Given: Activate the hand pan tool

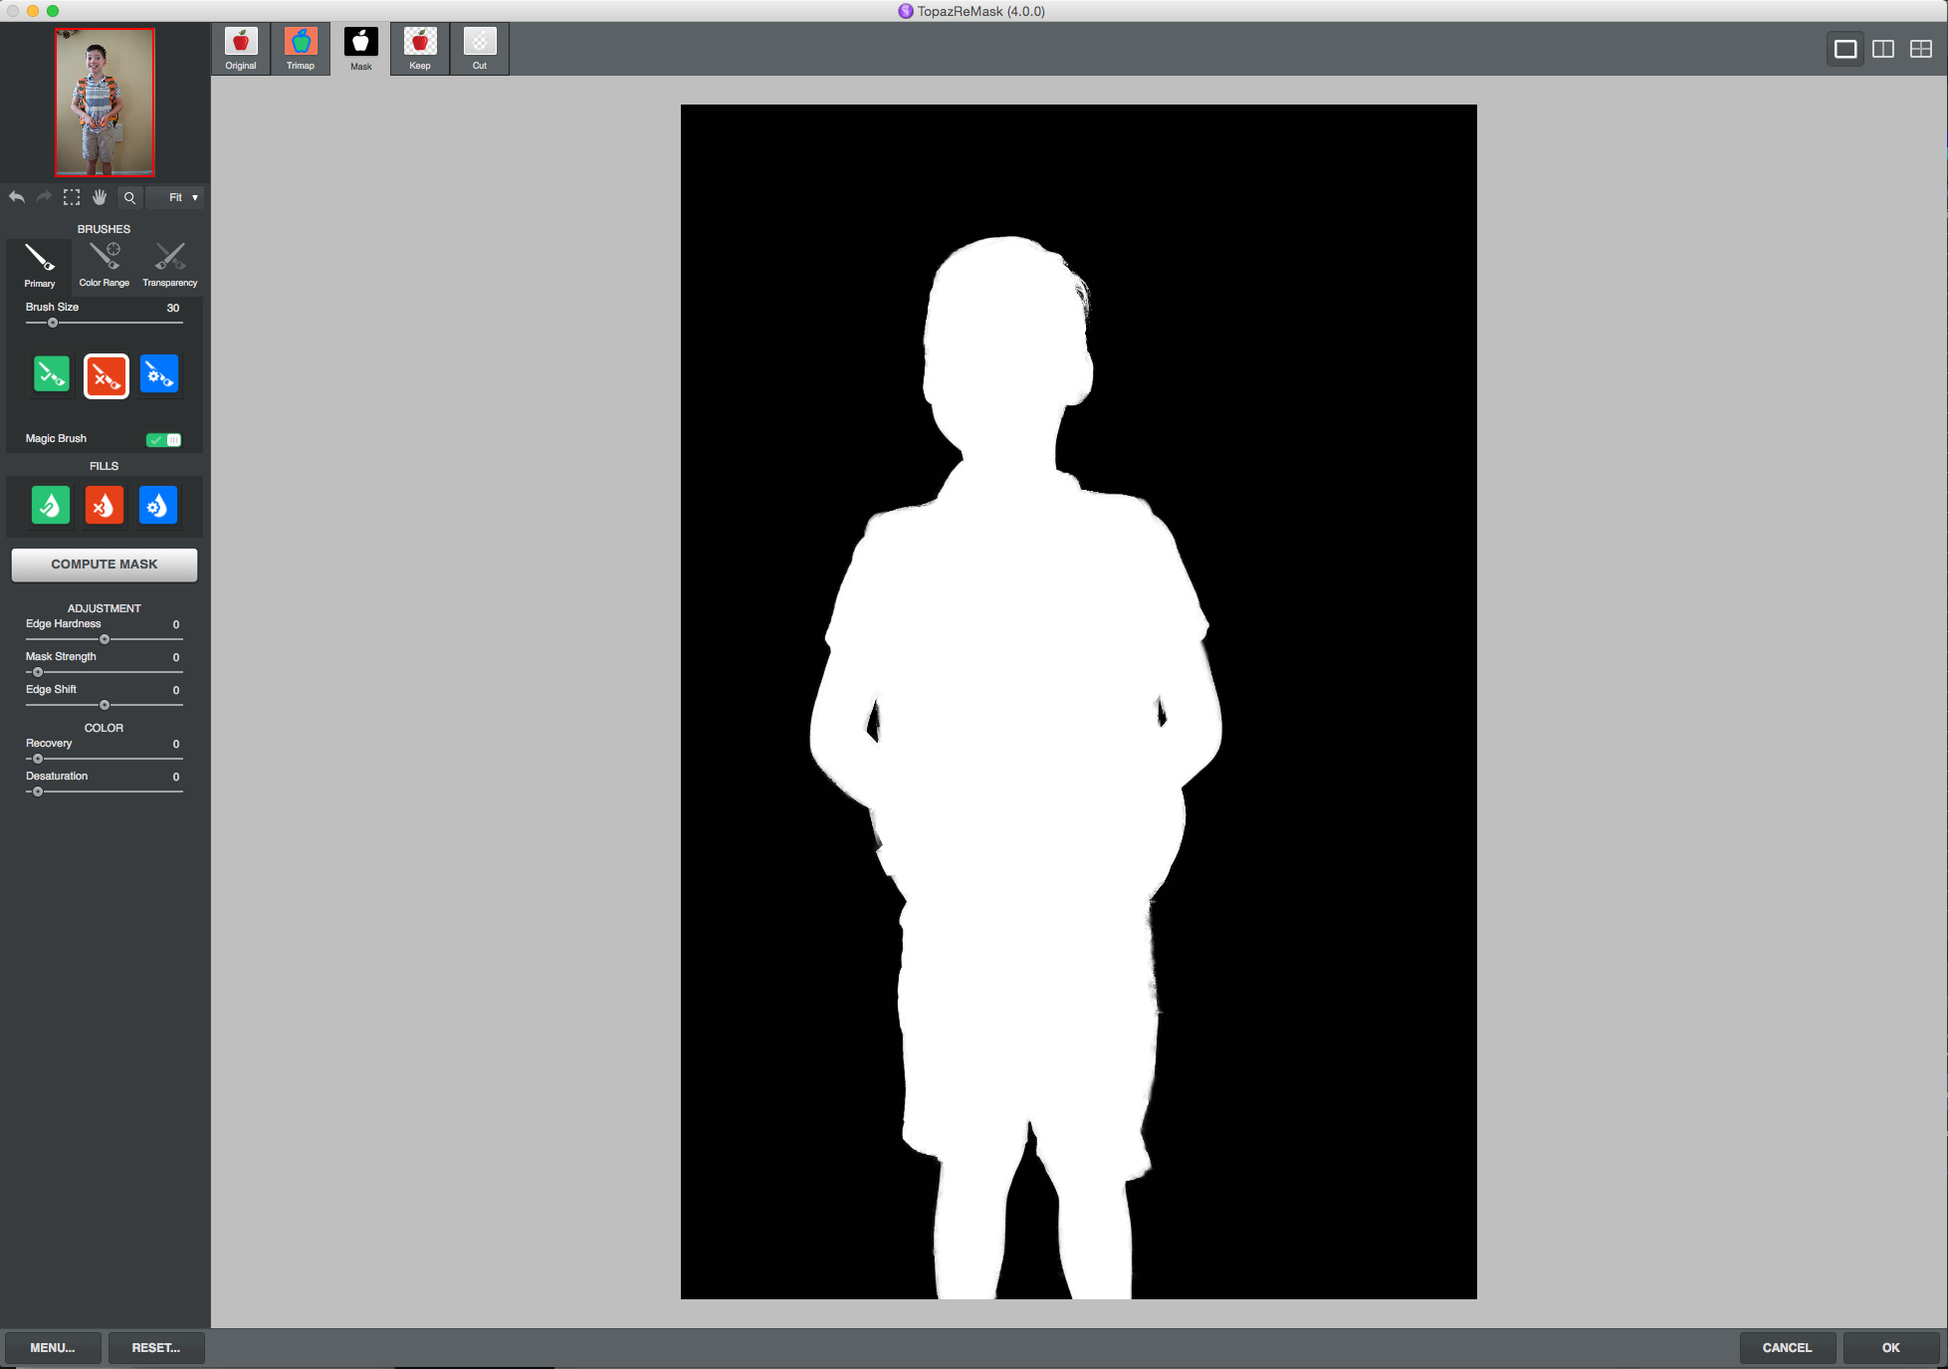Looking at the screenshot, I should (x=100, y=197).
